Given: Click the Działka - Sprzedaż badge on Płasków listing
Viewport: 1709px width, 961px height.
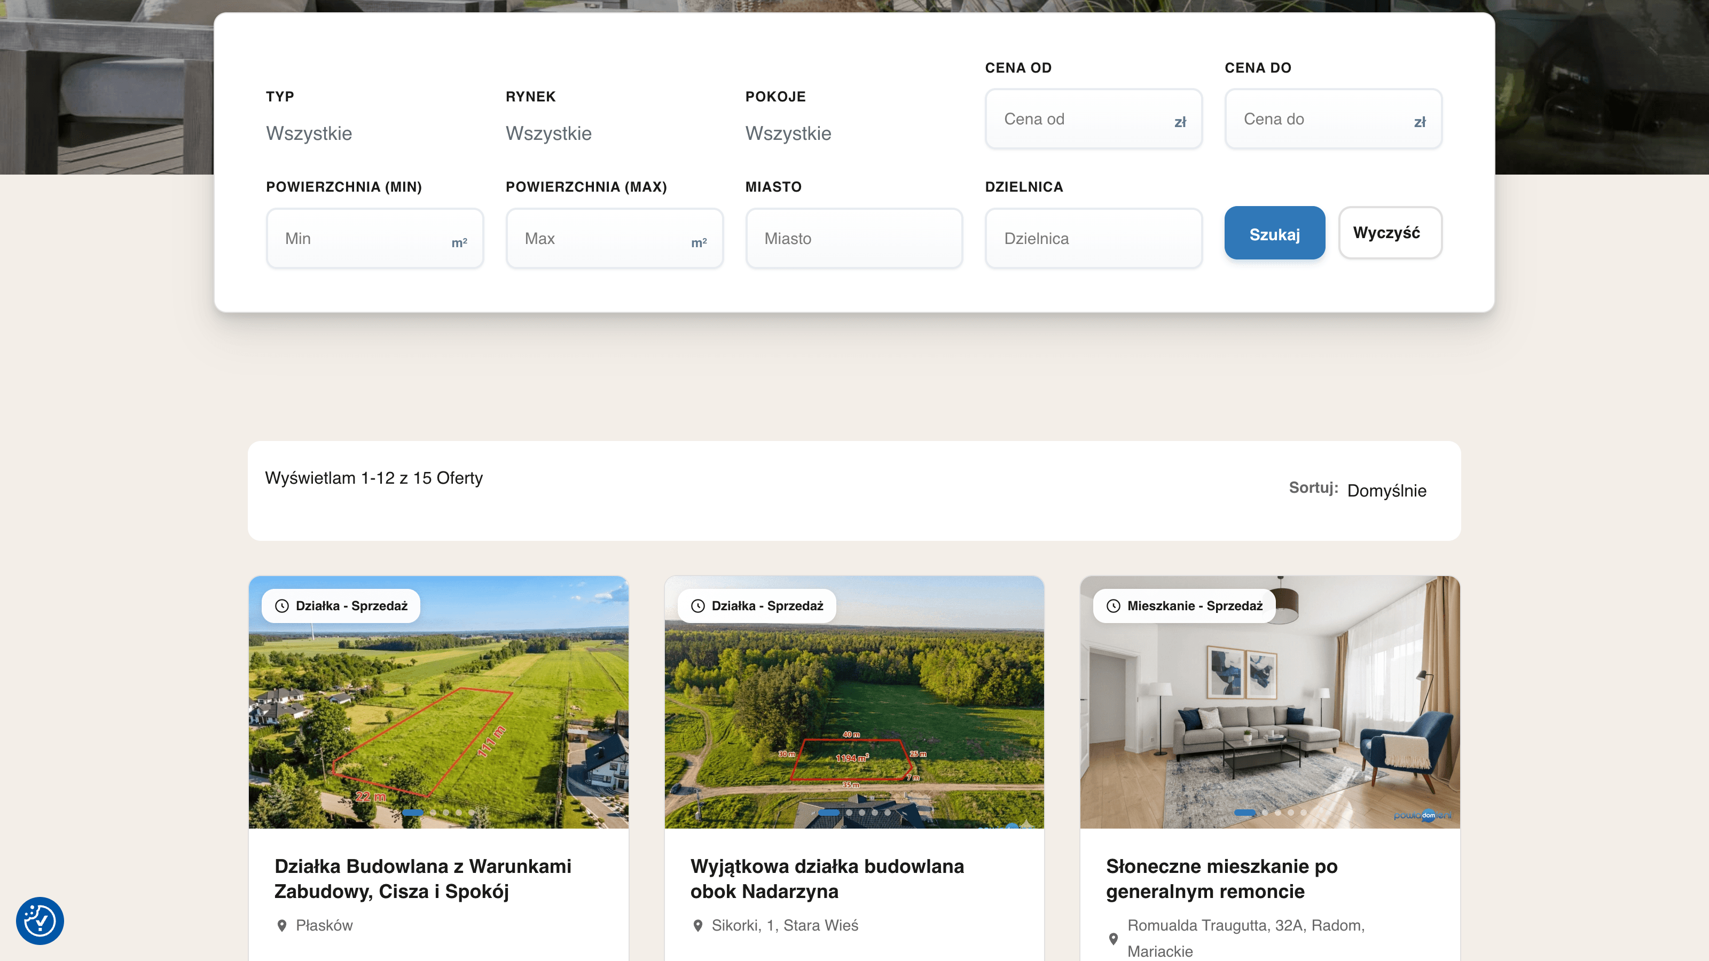Looking at the screenshot, I should pos(341,605).
